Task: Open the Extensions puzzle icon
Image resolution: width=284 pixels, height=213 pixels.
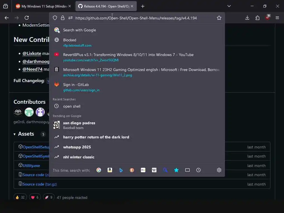Action: tap(257, 18)
